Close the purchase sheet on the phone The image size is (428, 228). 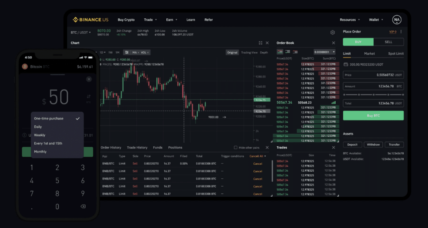click(x=89, y=79)
